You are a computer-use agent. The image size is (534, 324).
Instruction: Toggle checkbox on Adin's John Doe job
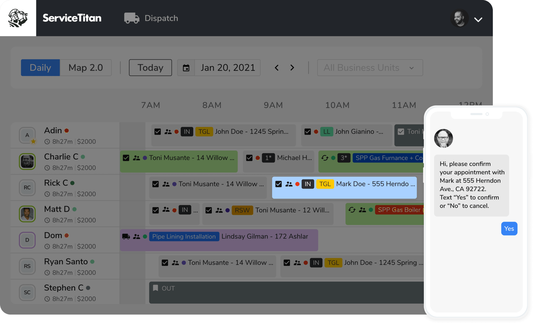click(x=158, y=131)
